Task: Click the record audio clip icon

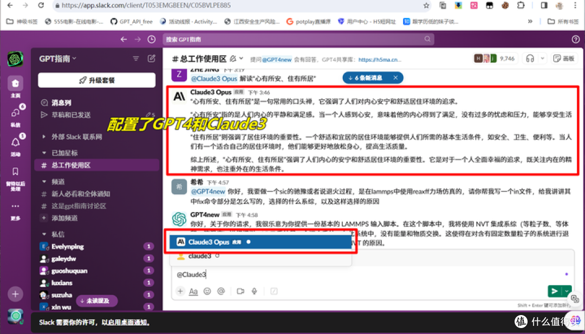Action: tap(253, 291)
